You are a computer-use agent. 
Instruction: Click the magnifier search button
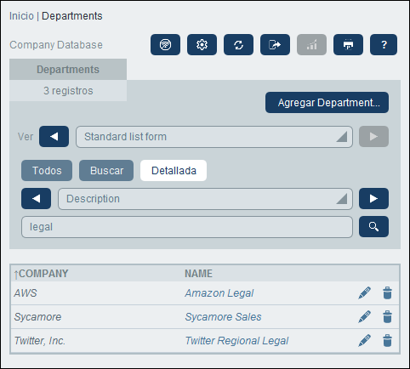(373, 227)
